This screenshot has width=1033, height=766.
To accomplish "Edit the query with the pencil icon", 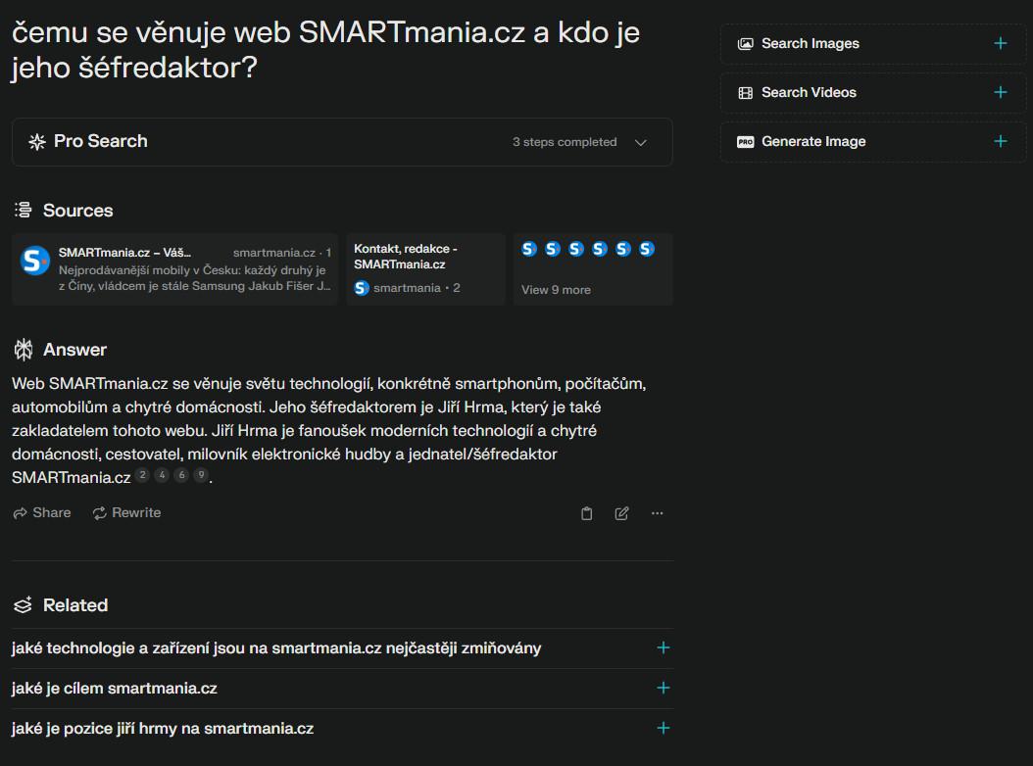I will [x=621, y=513].
